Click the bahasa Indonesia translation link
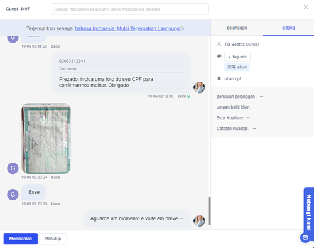Image resolution: width=314 pixels, height=248 pixels. (95, 29)
